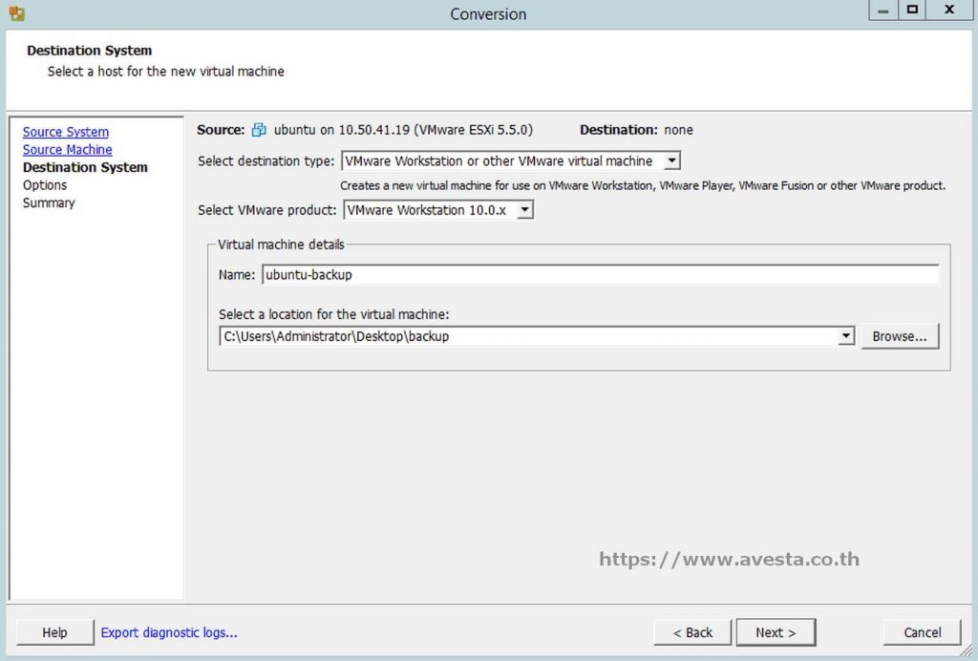Click the Summary step in the sidebar
Image resolution: width=978 pixels, height=661 pixels.
coord(49,203)
